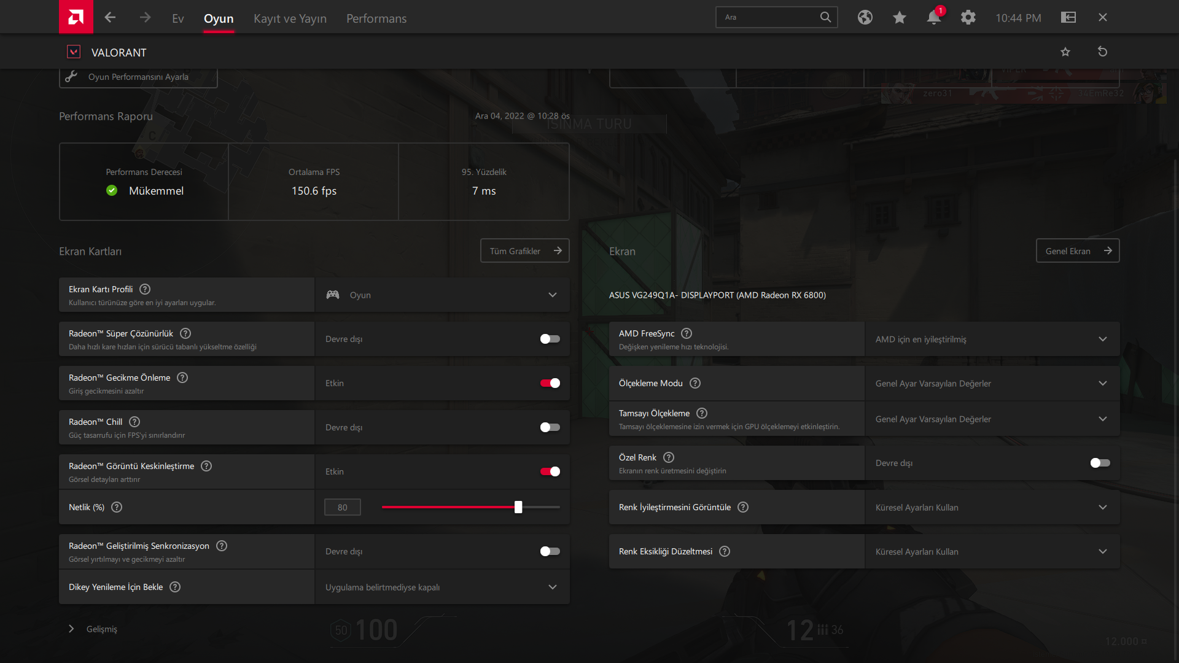The height and width of the screenshot is (663, 1179).
Task: Go back with the left arrow icon
Action: click(110, 17)
